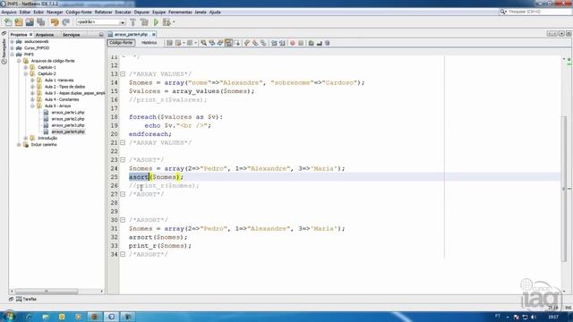The width and height of the screenshot is (573, 322).
Task: Click the Find Next Occurrence icon
Action: (x=220, y=43)
